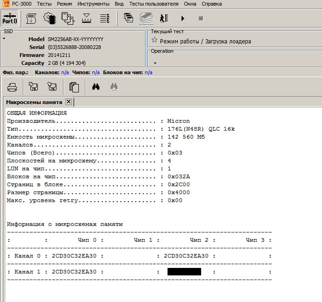Image resolution: width=322 pixels, height=302 pixels.
Task: Click the copy pages icon
Action: click(74, 87)
